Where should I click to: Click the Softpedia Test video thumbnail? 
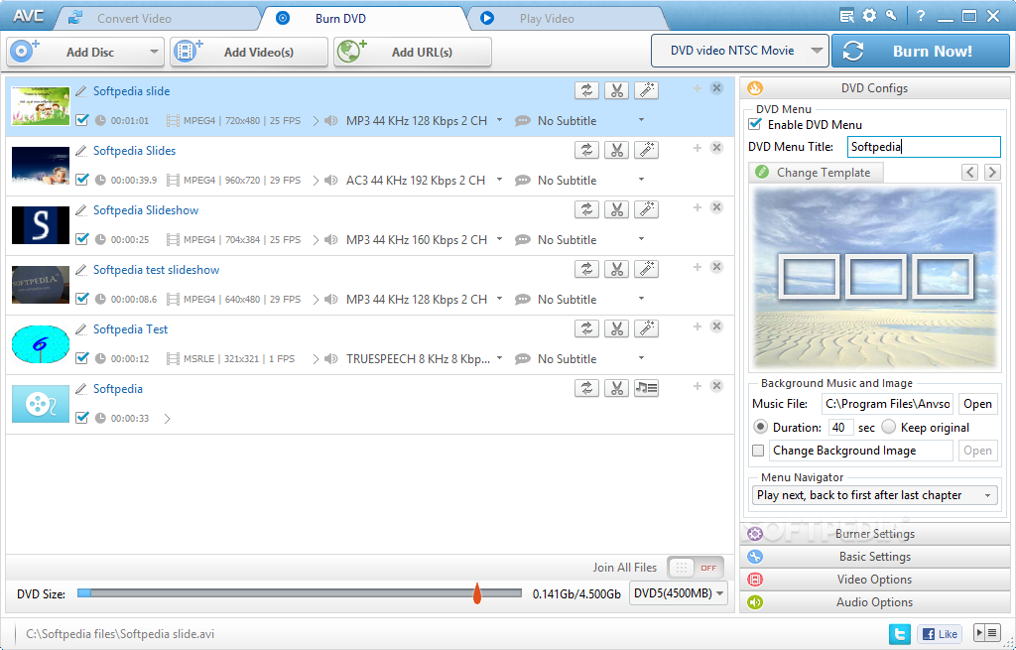[x=40, y=344]
